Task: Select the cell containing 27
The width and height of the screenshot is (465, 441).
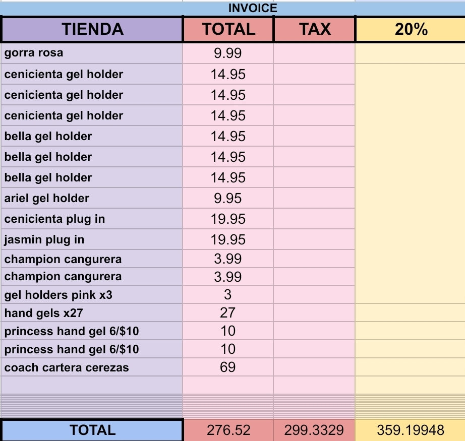Action: 228,313
